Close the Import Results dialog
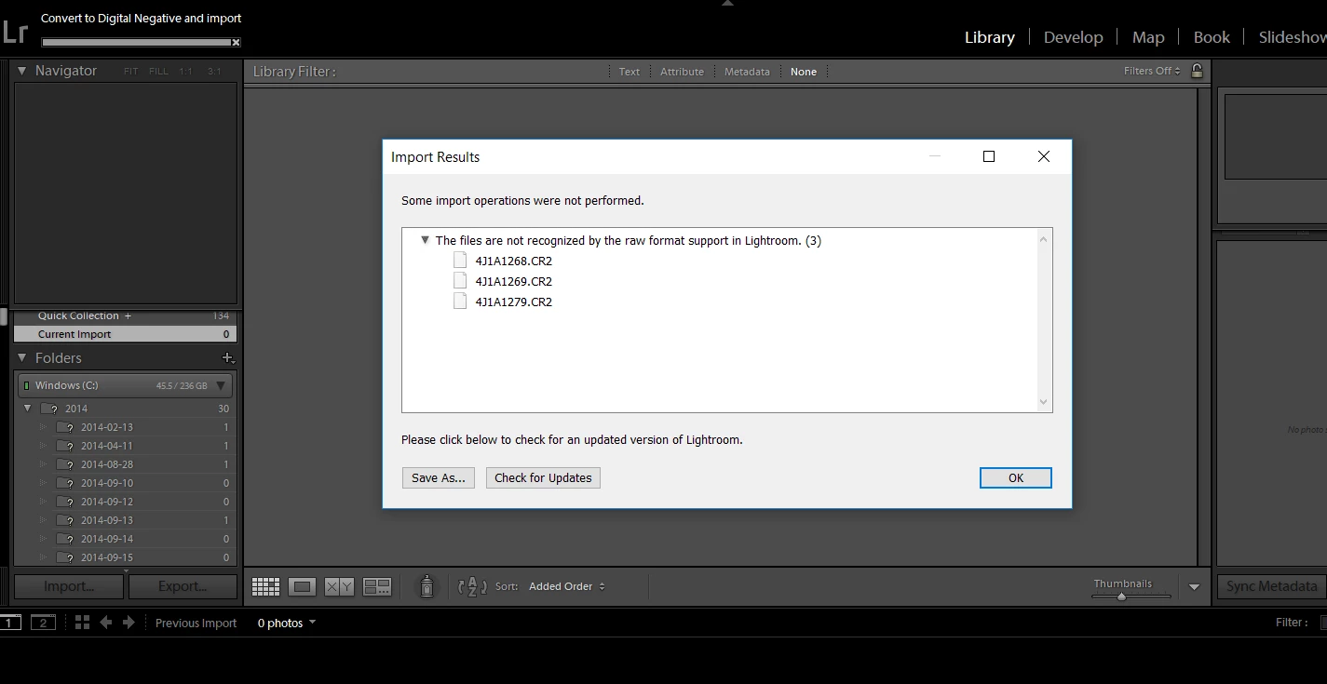Screen dimensions: 1327x684 [1044, 156]
